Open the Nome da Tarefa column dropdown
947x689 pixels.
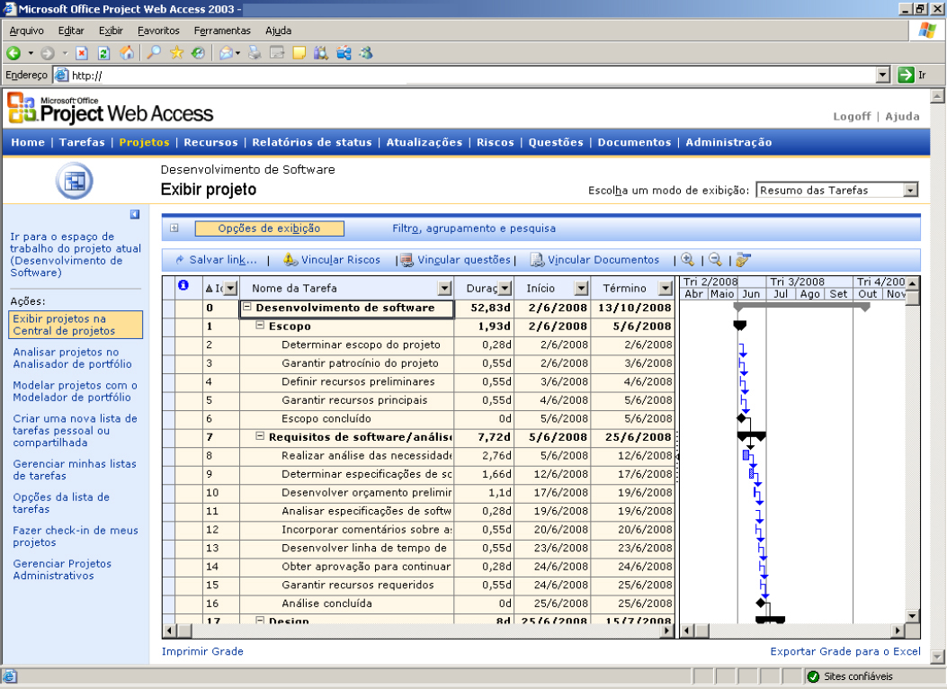[444, 289]
